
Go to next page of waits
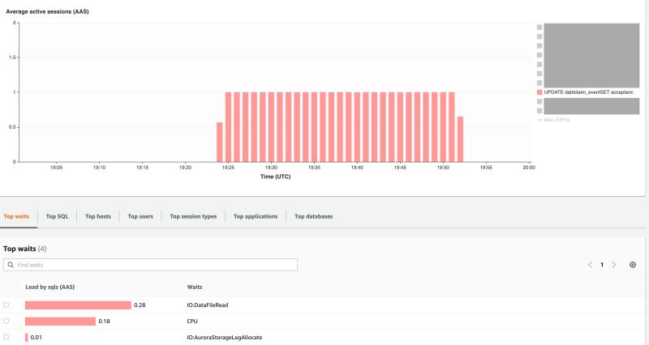click(x=614, y=265)
